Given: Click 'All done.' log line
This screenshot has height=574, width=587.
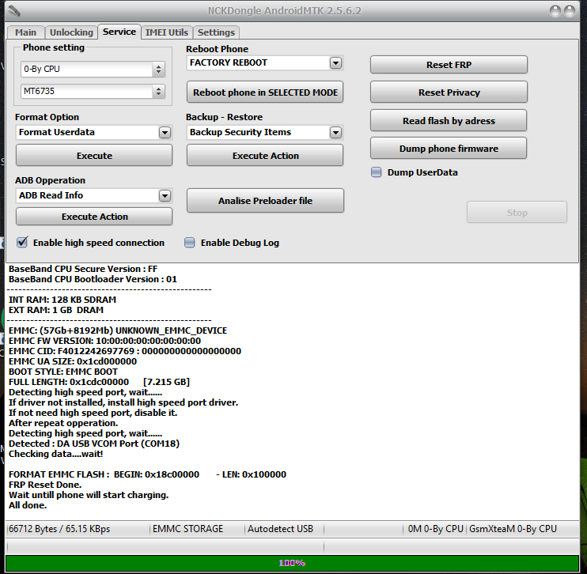Looking at the screenshot, I should point(28,505).
